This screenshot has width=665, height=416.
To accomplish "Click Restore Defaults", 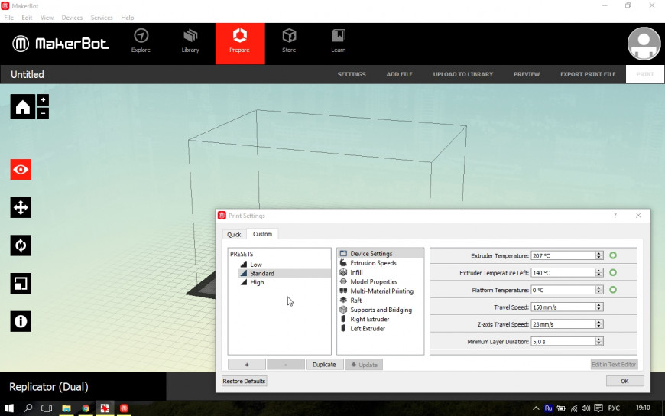I will tap(245, 381).
